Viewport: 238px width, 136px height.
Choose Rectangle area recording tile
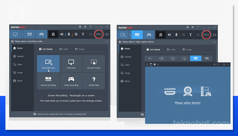point(48,64)
